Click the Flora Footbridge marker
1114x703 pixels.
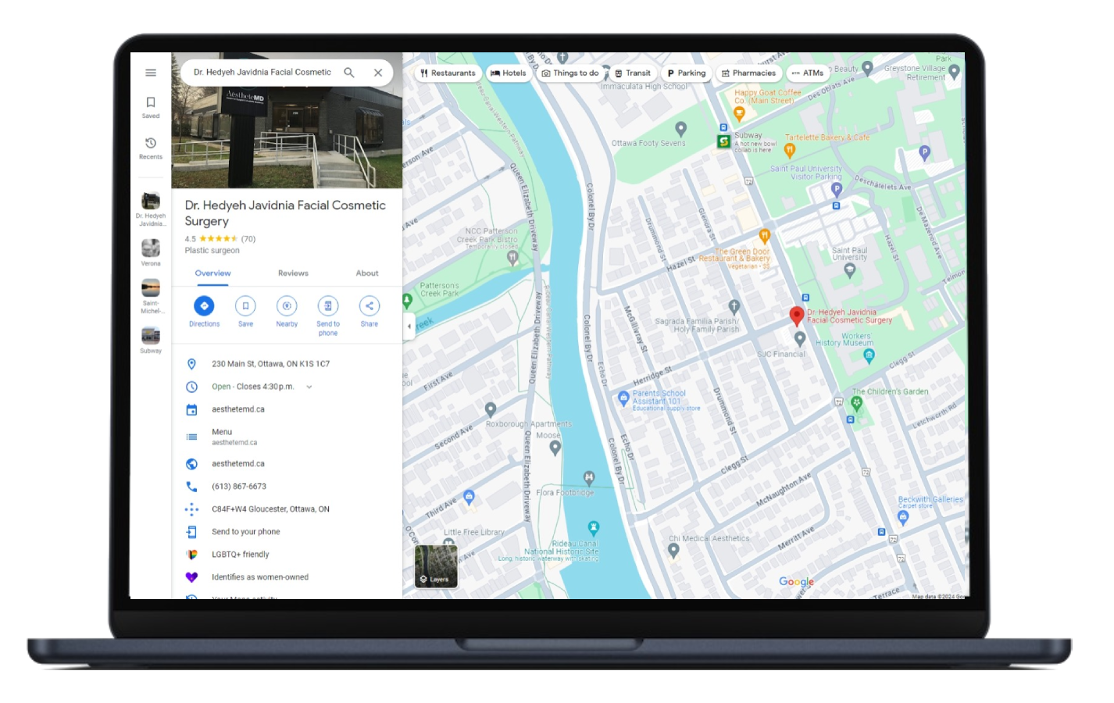click(589, 477)
